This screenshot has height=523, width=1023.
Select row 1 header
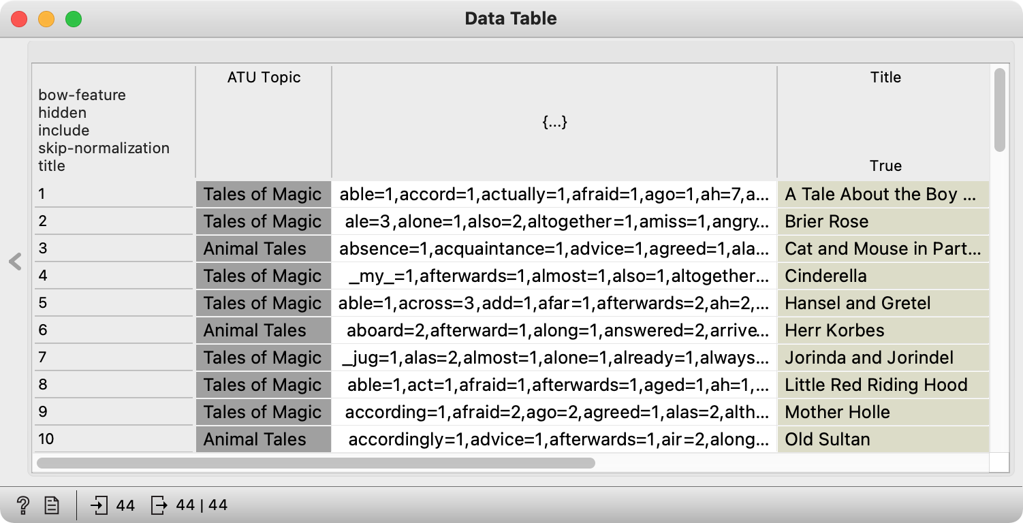tap(114, 194)
